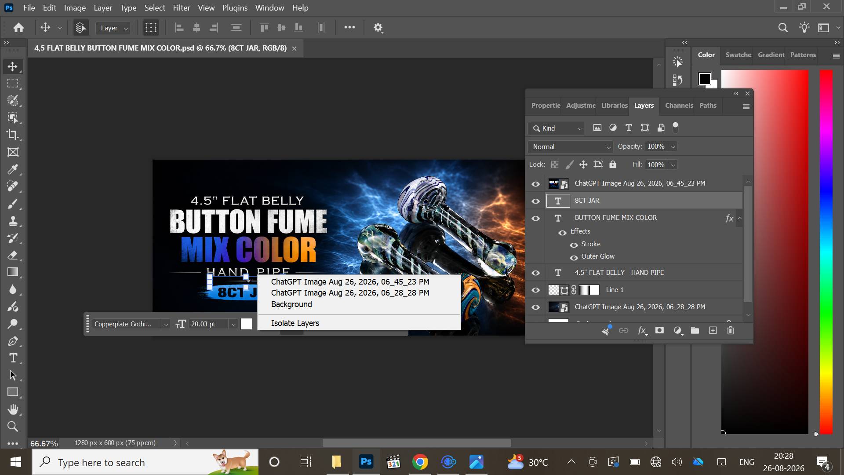Open the Copperplate Gothic font dropdown
This screenshot has height=475, width=844.
pyautogui.click(x=131, y=324)
